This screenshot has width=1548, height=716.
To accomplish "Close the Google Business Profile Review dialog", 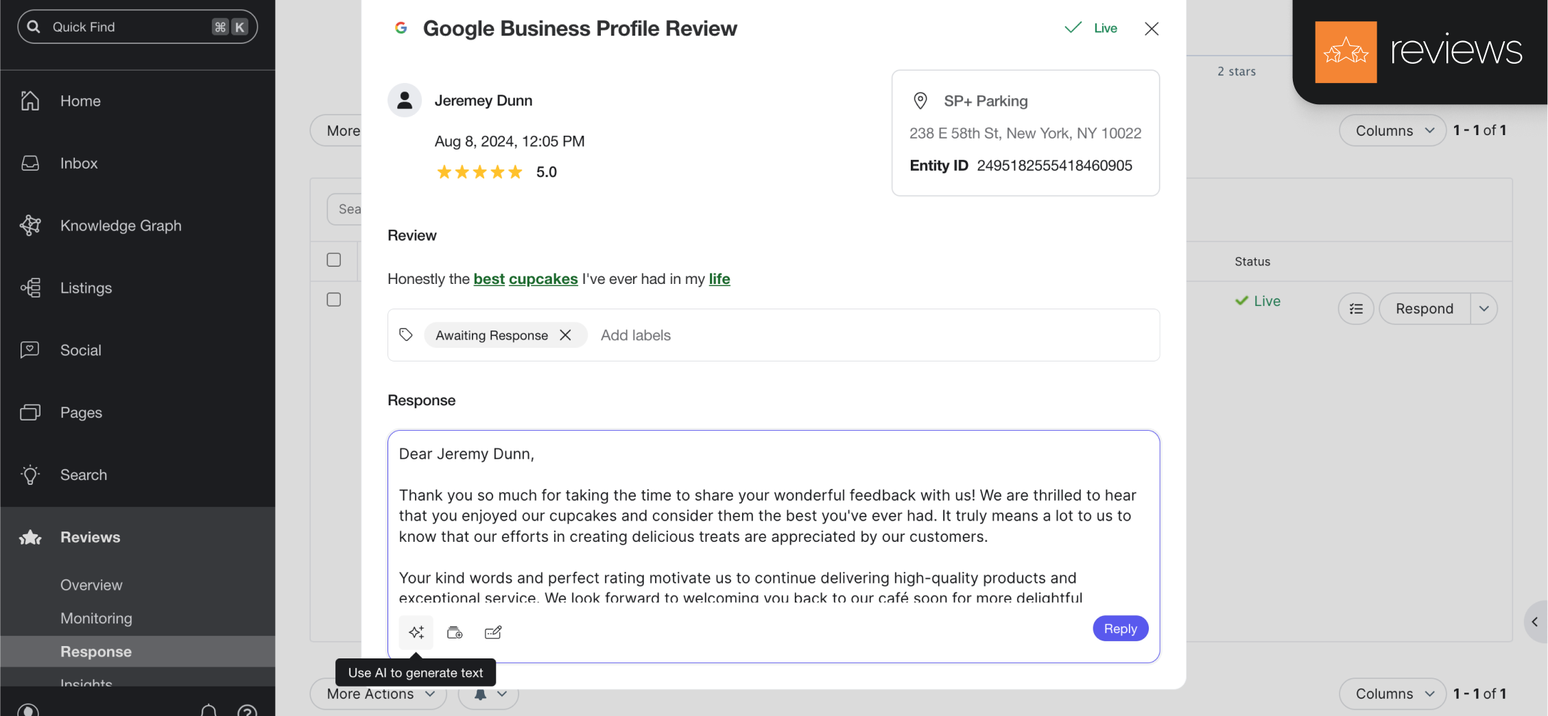I will pyautogui.click(x=1152, y=28).
